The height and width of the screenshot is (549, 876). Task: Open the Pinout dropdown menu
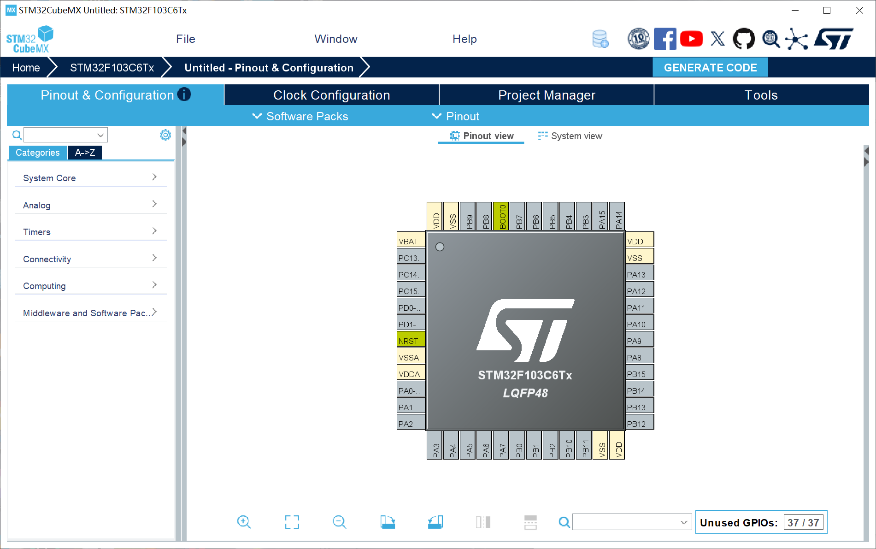point(456,116)
